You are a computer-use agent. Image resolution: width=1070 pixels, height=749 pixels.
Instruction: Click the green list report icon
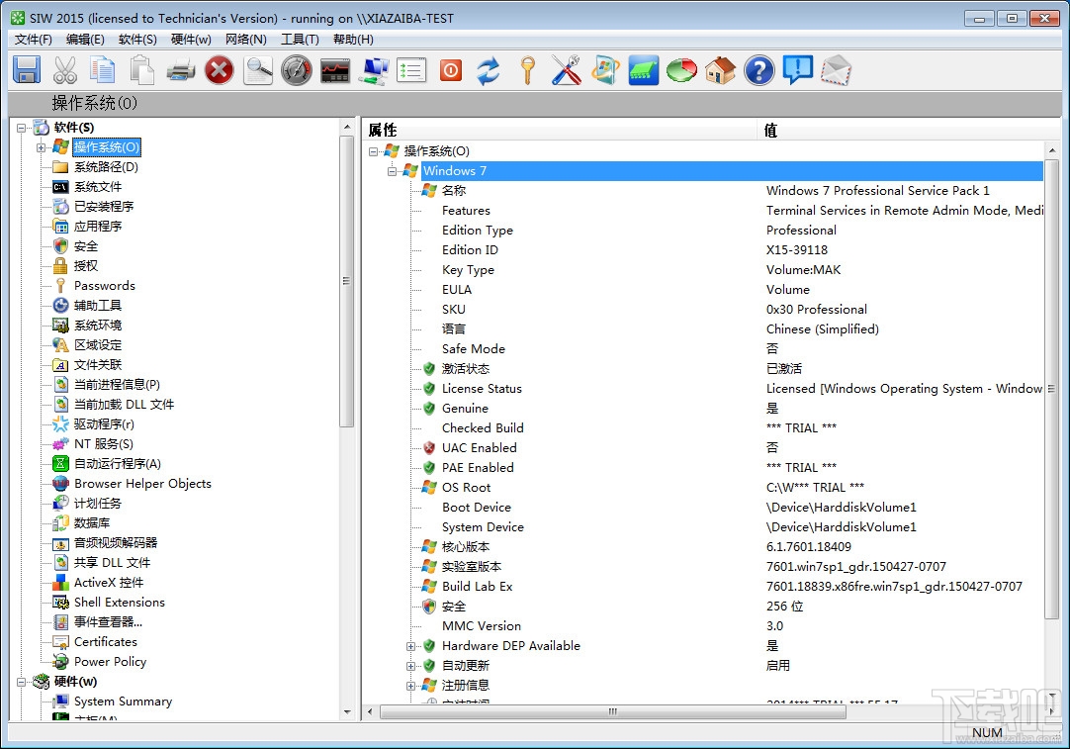coord(412,70)
